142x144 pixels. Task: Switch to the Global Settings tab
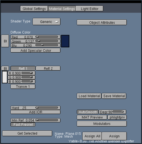[34, 9]
